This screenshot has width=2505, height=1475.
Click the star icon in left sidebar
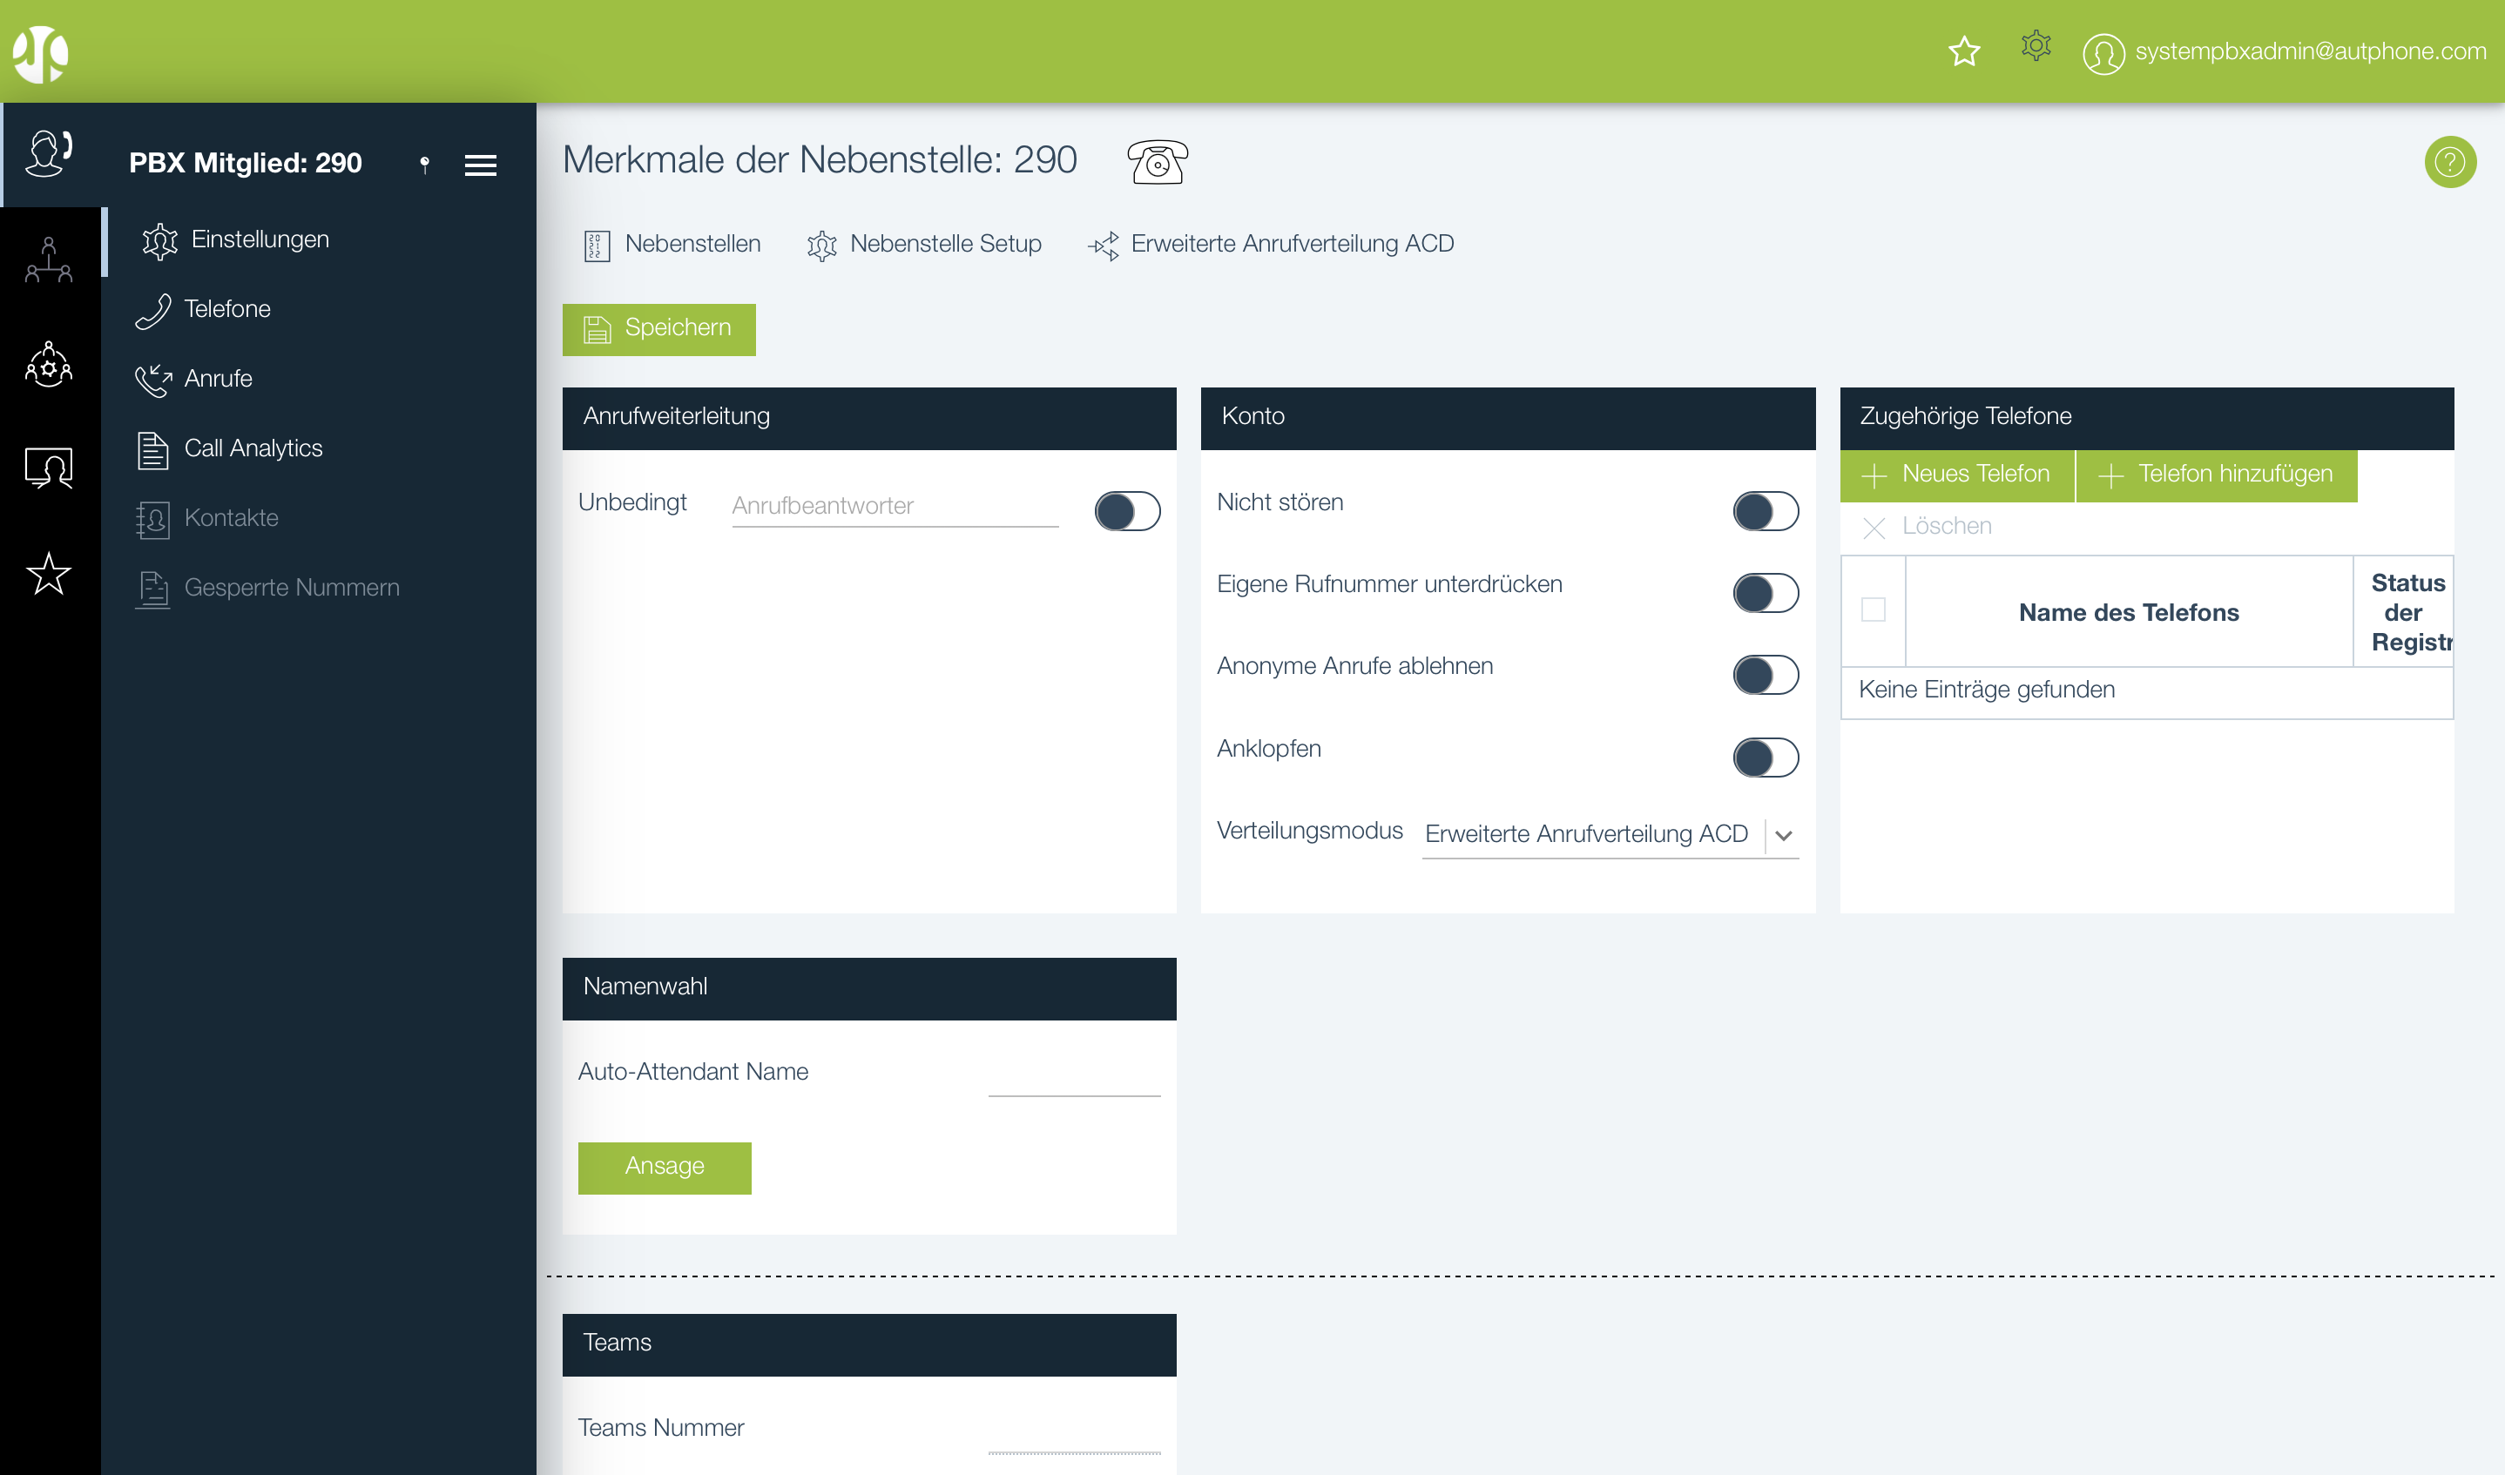[49, 574]
